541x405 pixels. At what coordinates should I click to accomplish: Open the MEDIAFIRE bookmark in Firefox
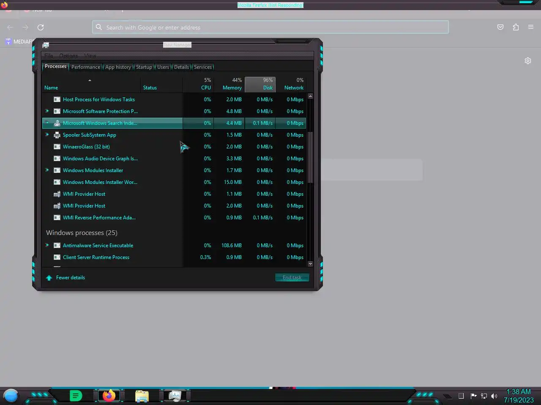pos(19,41)
